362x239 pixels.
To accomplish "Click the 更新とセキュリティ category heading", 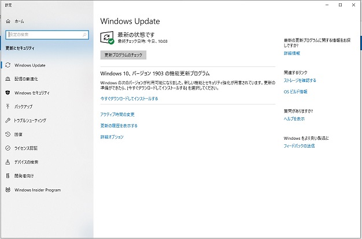I will point(20,48).
